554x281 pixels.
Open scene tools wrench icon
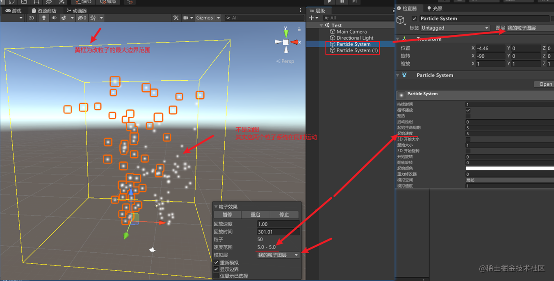pos(176,18)
